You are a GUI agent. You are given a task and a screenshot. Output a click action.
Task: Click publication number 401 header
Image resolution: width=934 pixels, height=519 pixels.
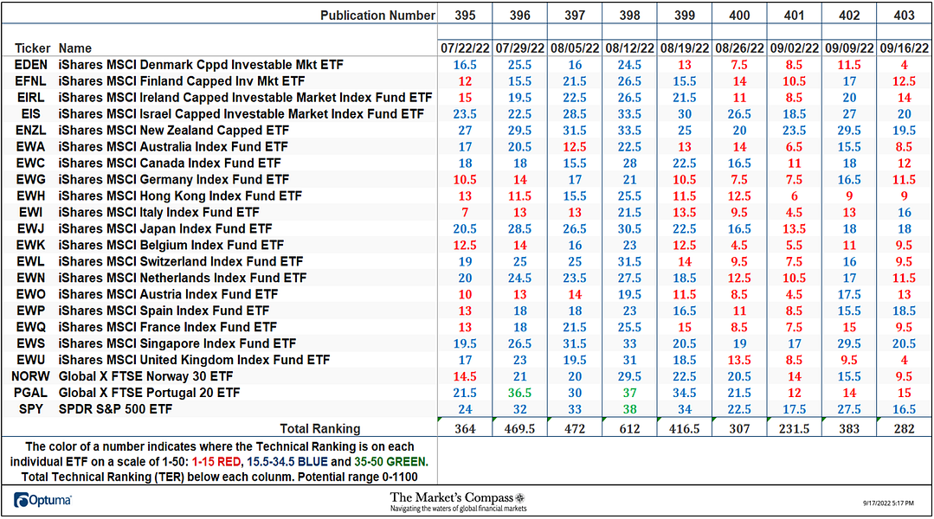[x=794, y=16]
